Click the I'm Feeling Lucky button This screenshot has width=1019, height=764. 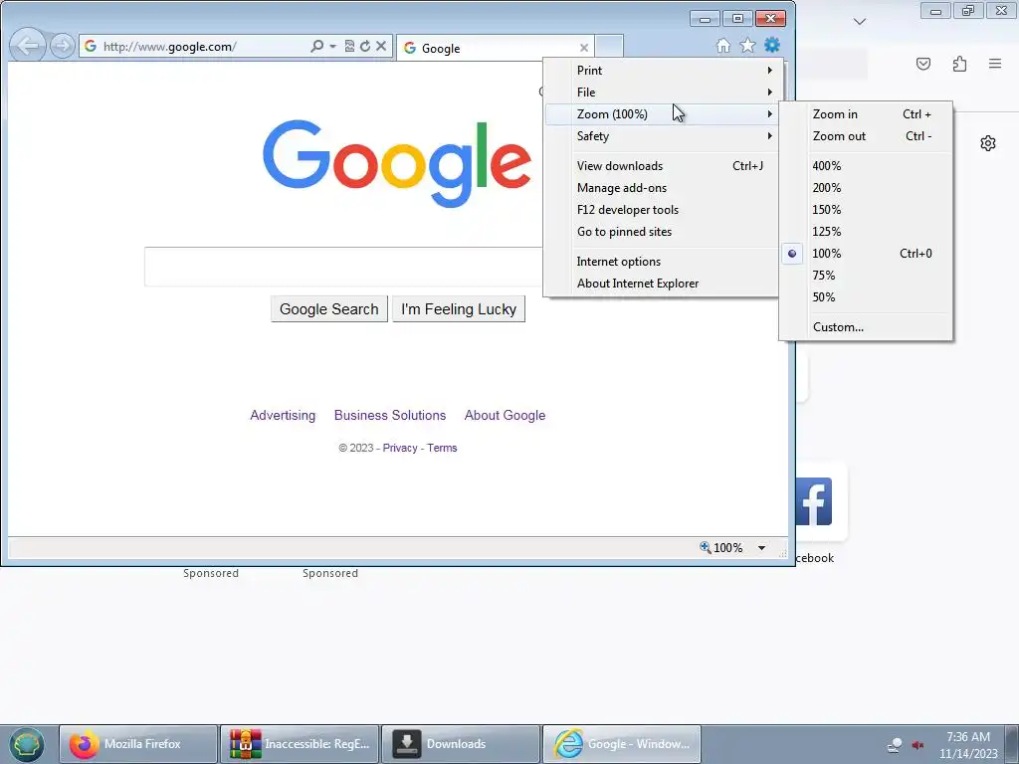click(459, 309)
